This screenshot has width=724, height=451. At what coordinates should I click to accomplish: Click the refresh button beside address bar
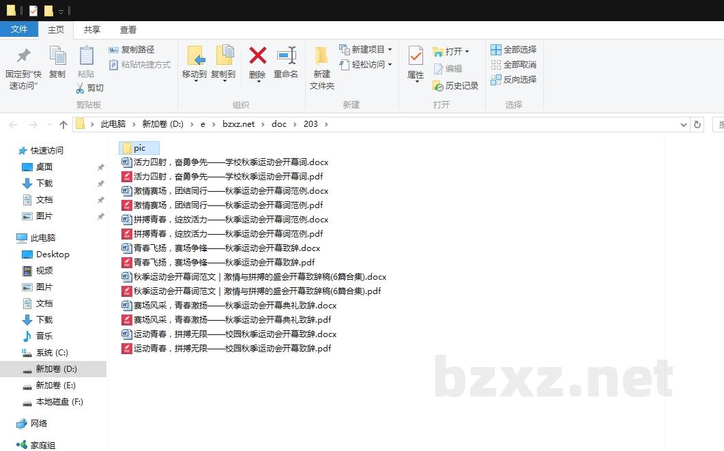point(697,124)
